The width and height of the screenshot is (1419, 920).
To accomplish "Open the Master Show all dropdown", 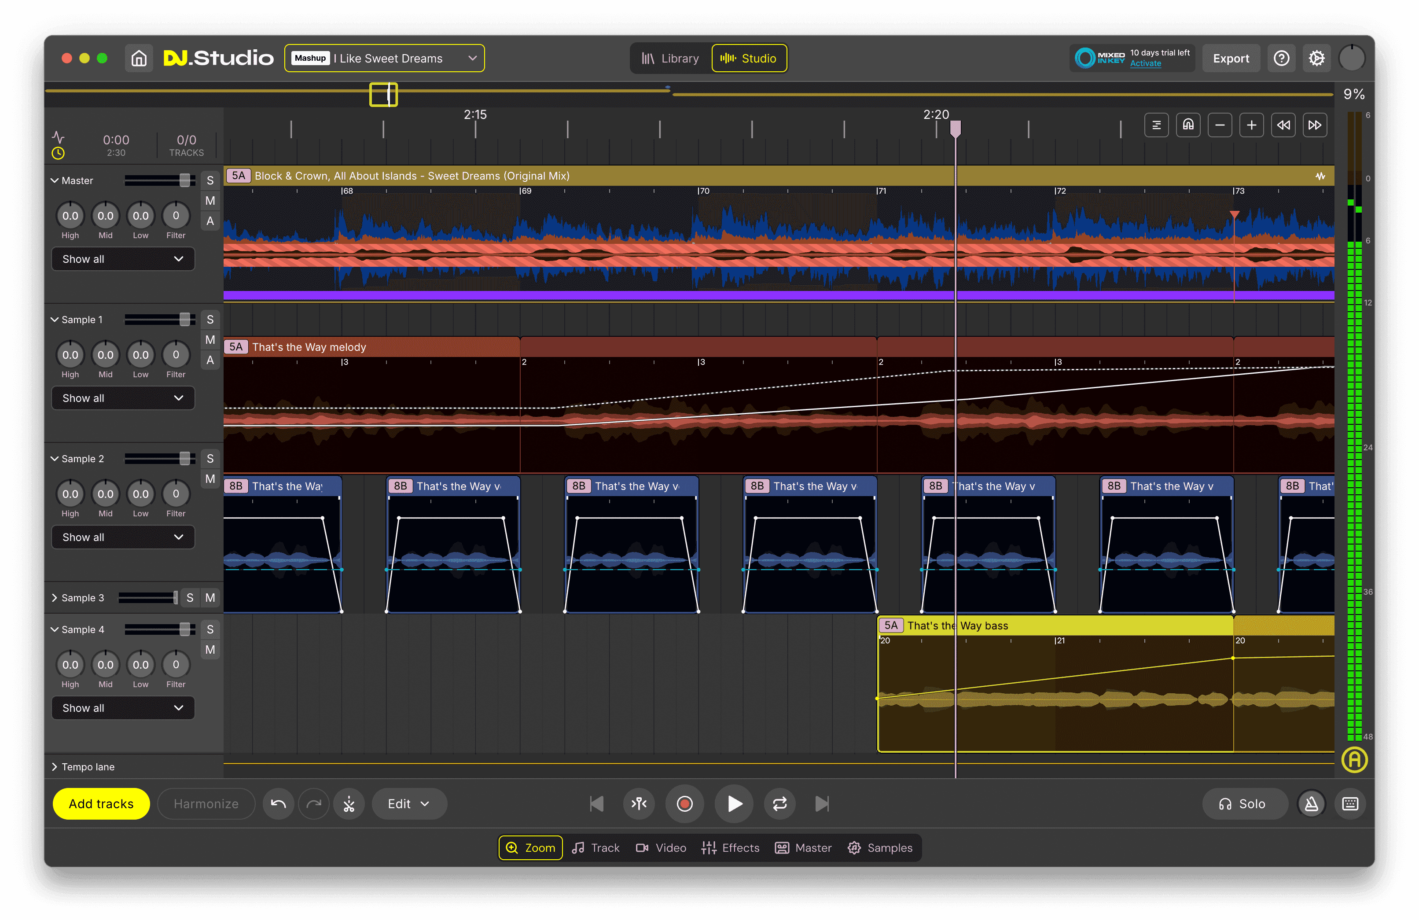I will point(123,259).
